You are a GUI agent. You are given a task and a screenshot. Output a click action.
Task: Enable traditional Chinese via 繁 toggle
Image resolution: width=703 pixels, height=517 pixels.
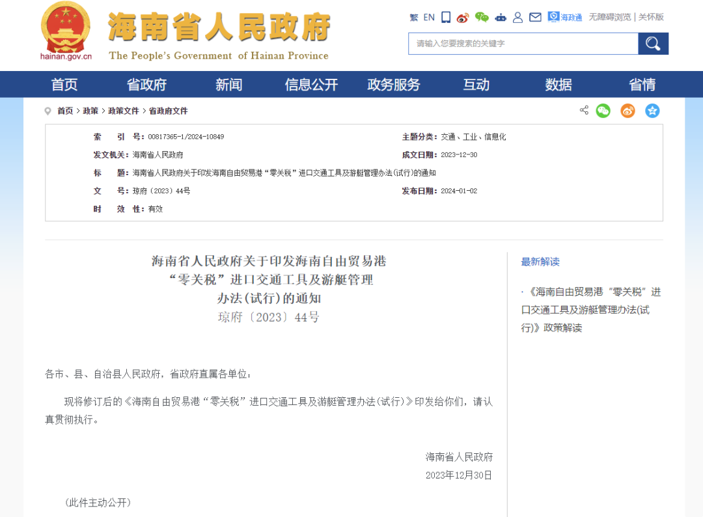point(414,17)
